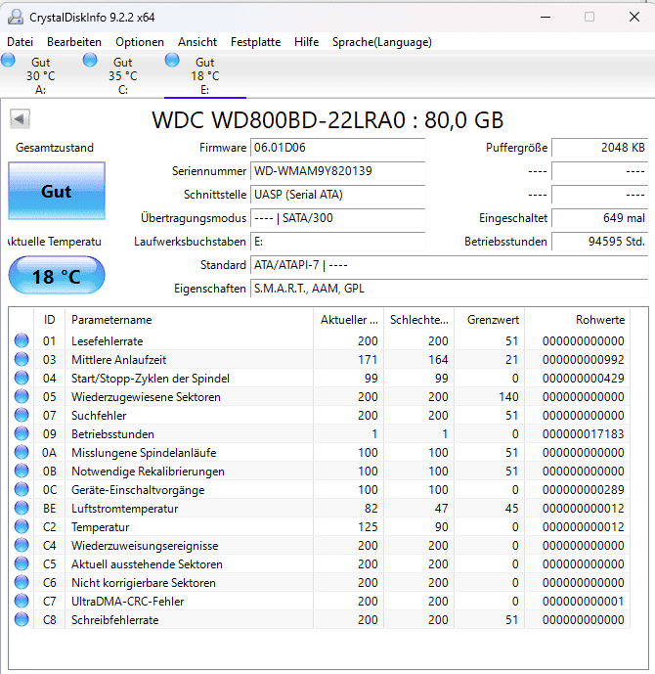Open the Sprache(Language) menu
The height and width of the screenshot is (674, 655).
tap(382, 42)
